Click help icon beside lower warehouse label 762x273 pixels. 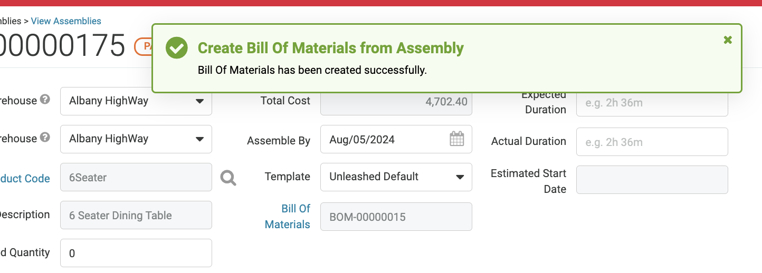click(x=45, y=137)
